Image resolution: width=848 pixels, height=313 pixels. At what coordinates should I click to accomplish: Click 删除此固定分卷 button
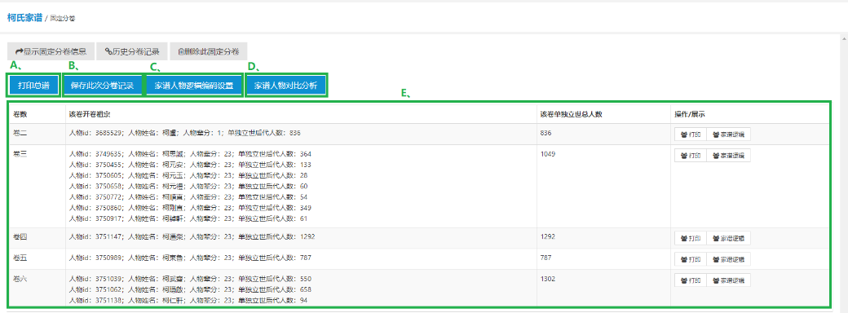208,51
